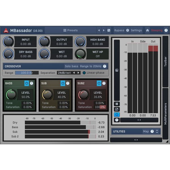Click the Separation next arrow
This screenshot has height=170, width=170.
tap(78, 73)
